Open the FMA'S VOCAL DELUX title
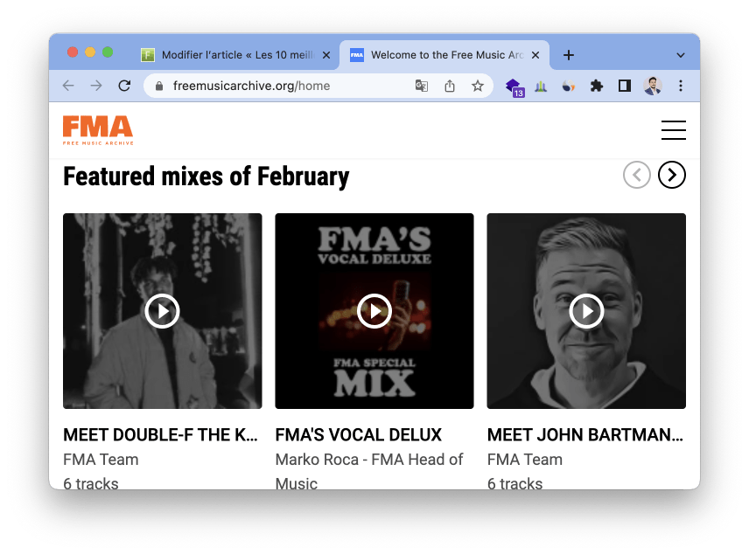749x554 pixels. [359, 434]
